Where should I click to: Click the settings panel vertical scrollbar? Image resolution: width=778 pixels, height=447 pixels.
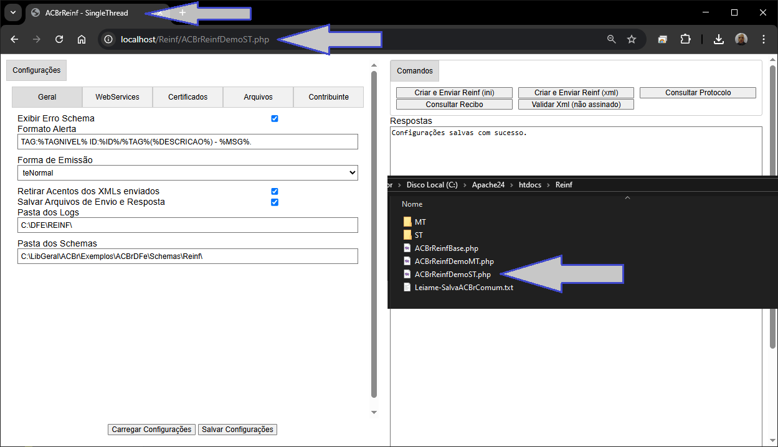pyautogui.click(x=374, y=234)
